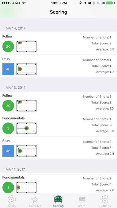
Task: Tap the MAY 1, 2017 section header
Action: (x=15, y=169)
